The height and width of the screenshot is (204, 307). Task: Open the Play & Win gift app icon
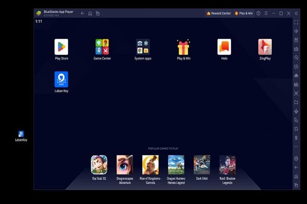(183, 47)
